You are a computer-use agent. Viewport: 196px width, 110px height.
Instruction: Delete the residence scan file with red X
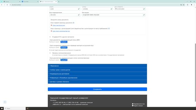coord(51,31)
